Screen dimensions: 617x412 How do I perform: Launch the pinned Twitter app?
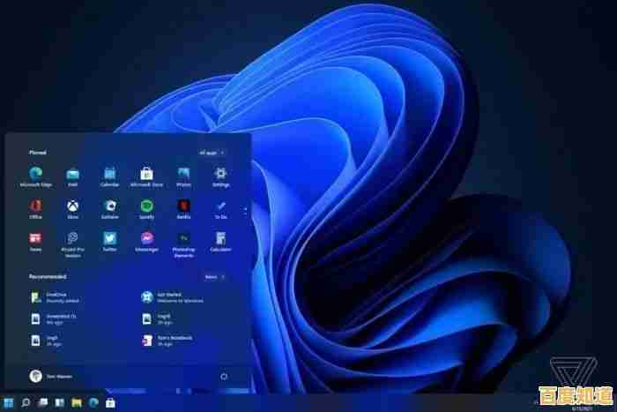(x=109, y=239)
